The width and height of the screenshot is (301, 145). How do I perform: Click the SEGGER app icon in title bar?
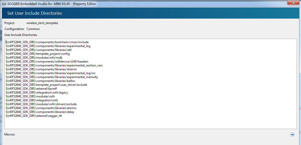(4, 4)
